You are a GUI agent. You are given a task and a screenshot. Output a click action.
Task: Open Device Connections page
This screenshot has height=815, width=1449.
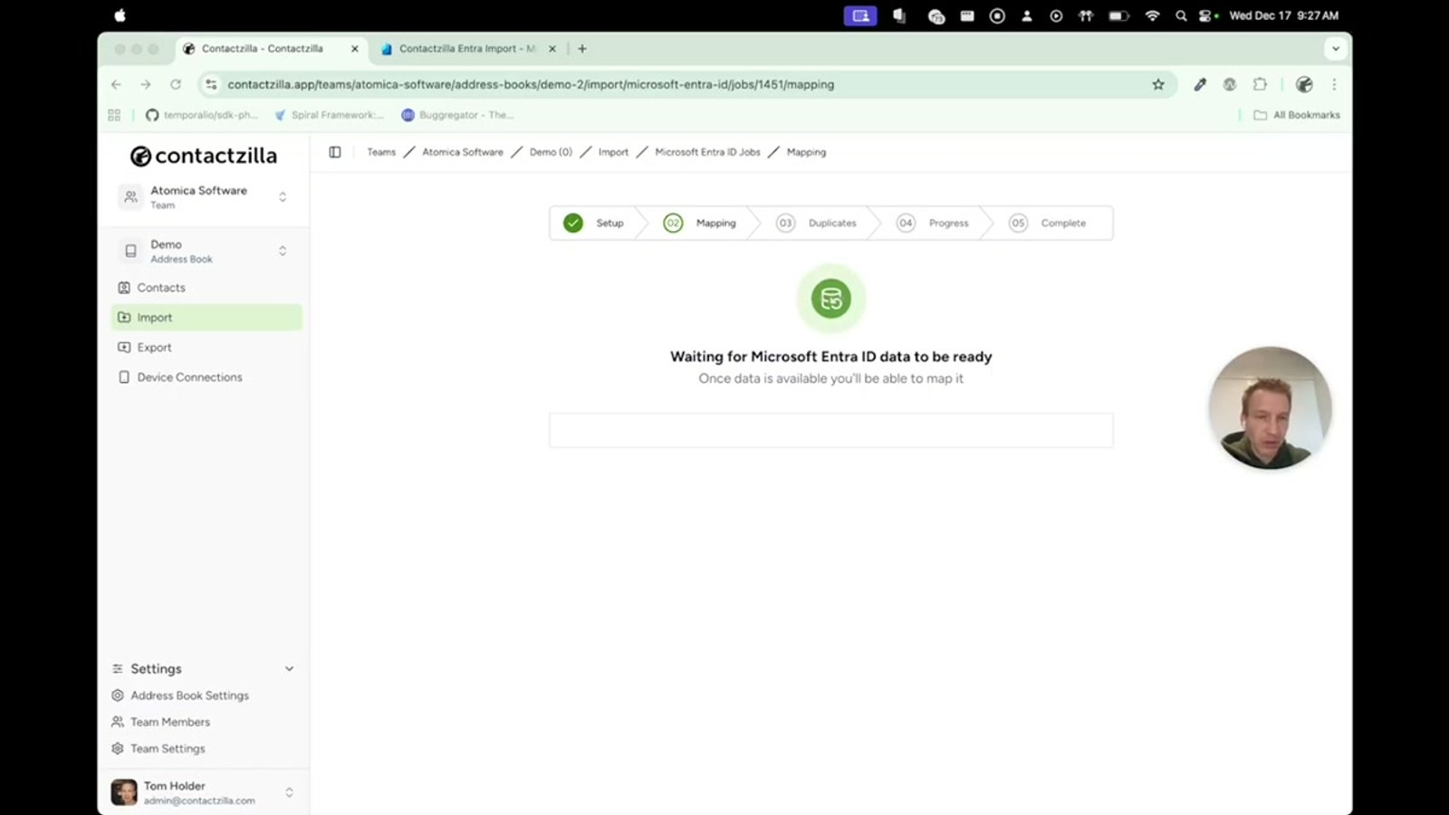click(x=206, y=377)
